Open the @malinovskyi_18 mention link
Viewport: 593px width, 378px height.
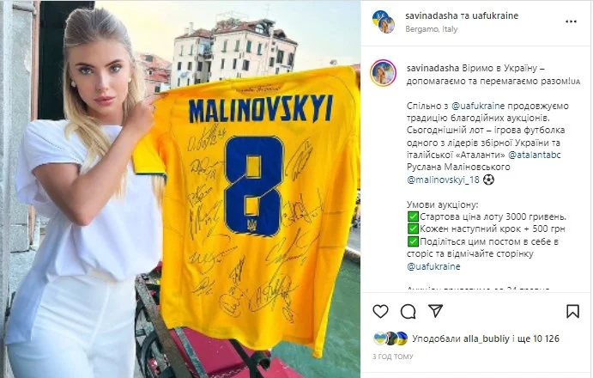[443, 180]
